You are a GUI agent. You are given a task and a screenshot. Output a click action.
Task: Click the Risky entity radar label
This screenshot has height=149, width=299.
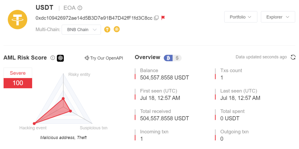click(x=79, y=74)
